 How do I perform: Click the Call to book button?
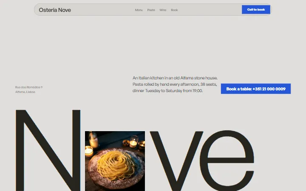point(256,9)
